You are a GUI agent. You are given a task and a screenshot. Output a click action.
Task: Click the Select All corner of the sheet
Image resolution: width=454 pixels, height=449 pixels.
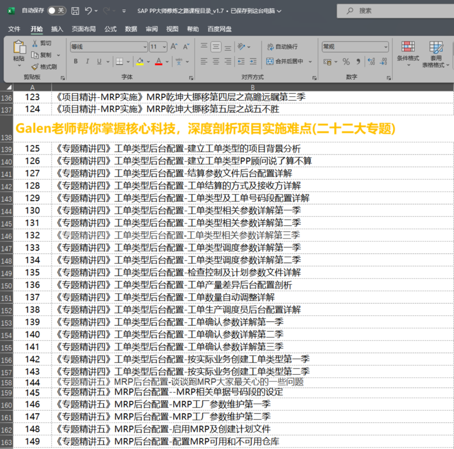point(7,87)
